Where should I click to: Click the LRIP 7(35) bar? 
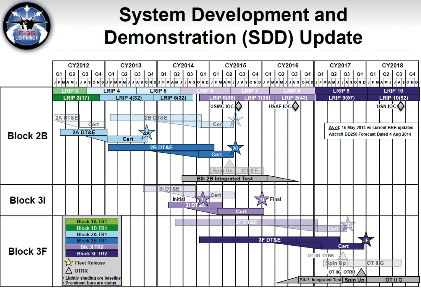click(x=257, y=98)
